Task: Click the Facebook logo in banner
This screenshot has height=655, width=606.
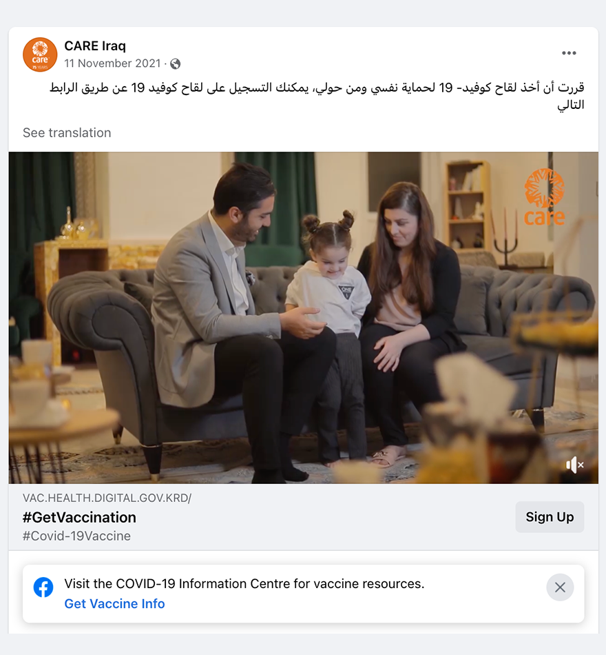Action: [43, 587]
